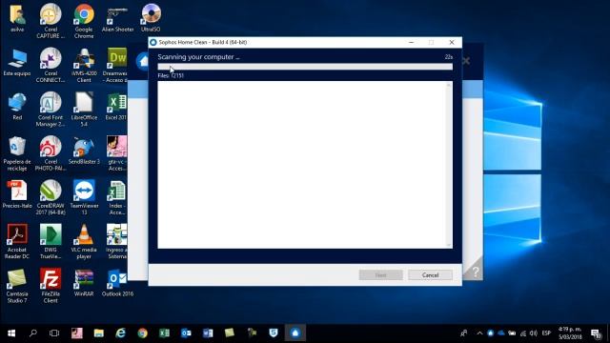Select the TeamViewer 13 desktop icon

(x=84, y=197)
